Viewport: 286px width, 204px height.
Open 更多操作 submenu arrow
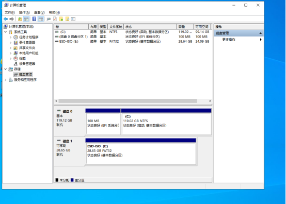point(261,40)
